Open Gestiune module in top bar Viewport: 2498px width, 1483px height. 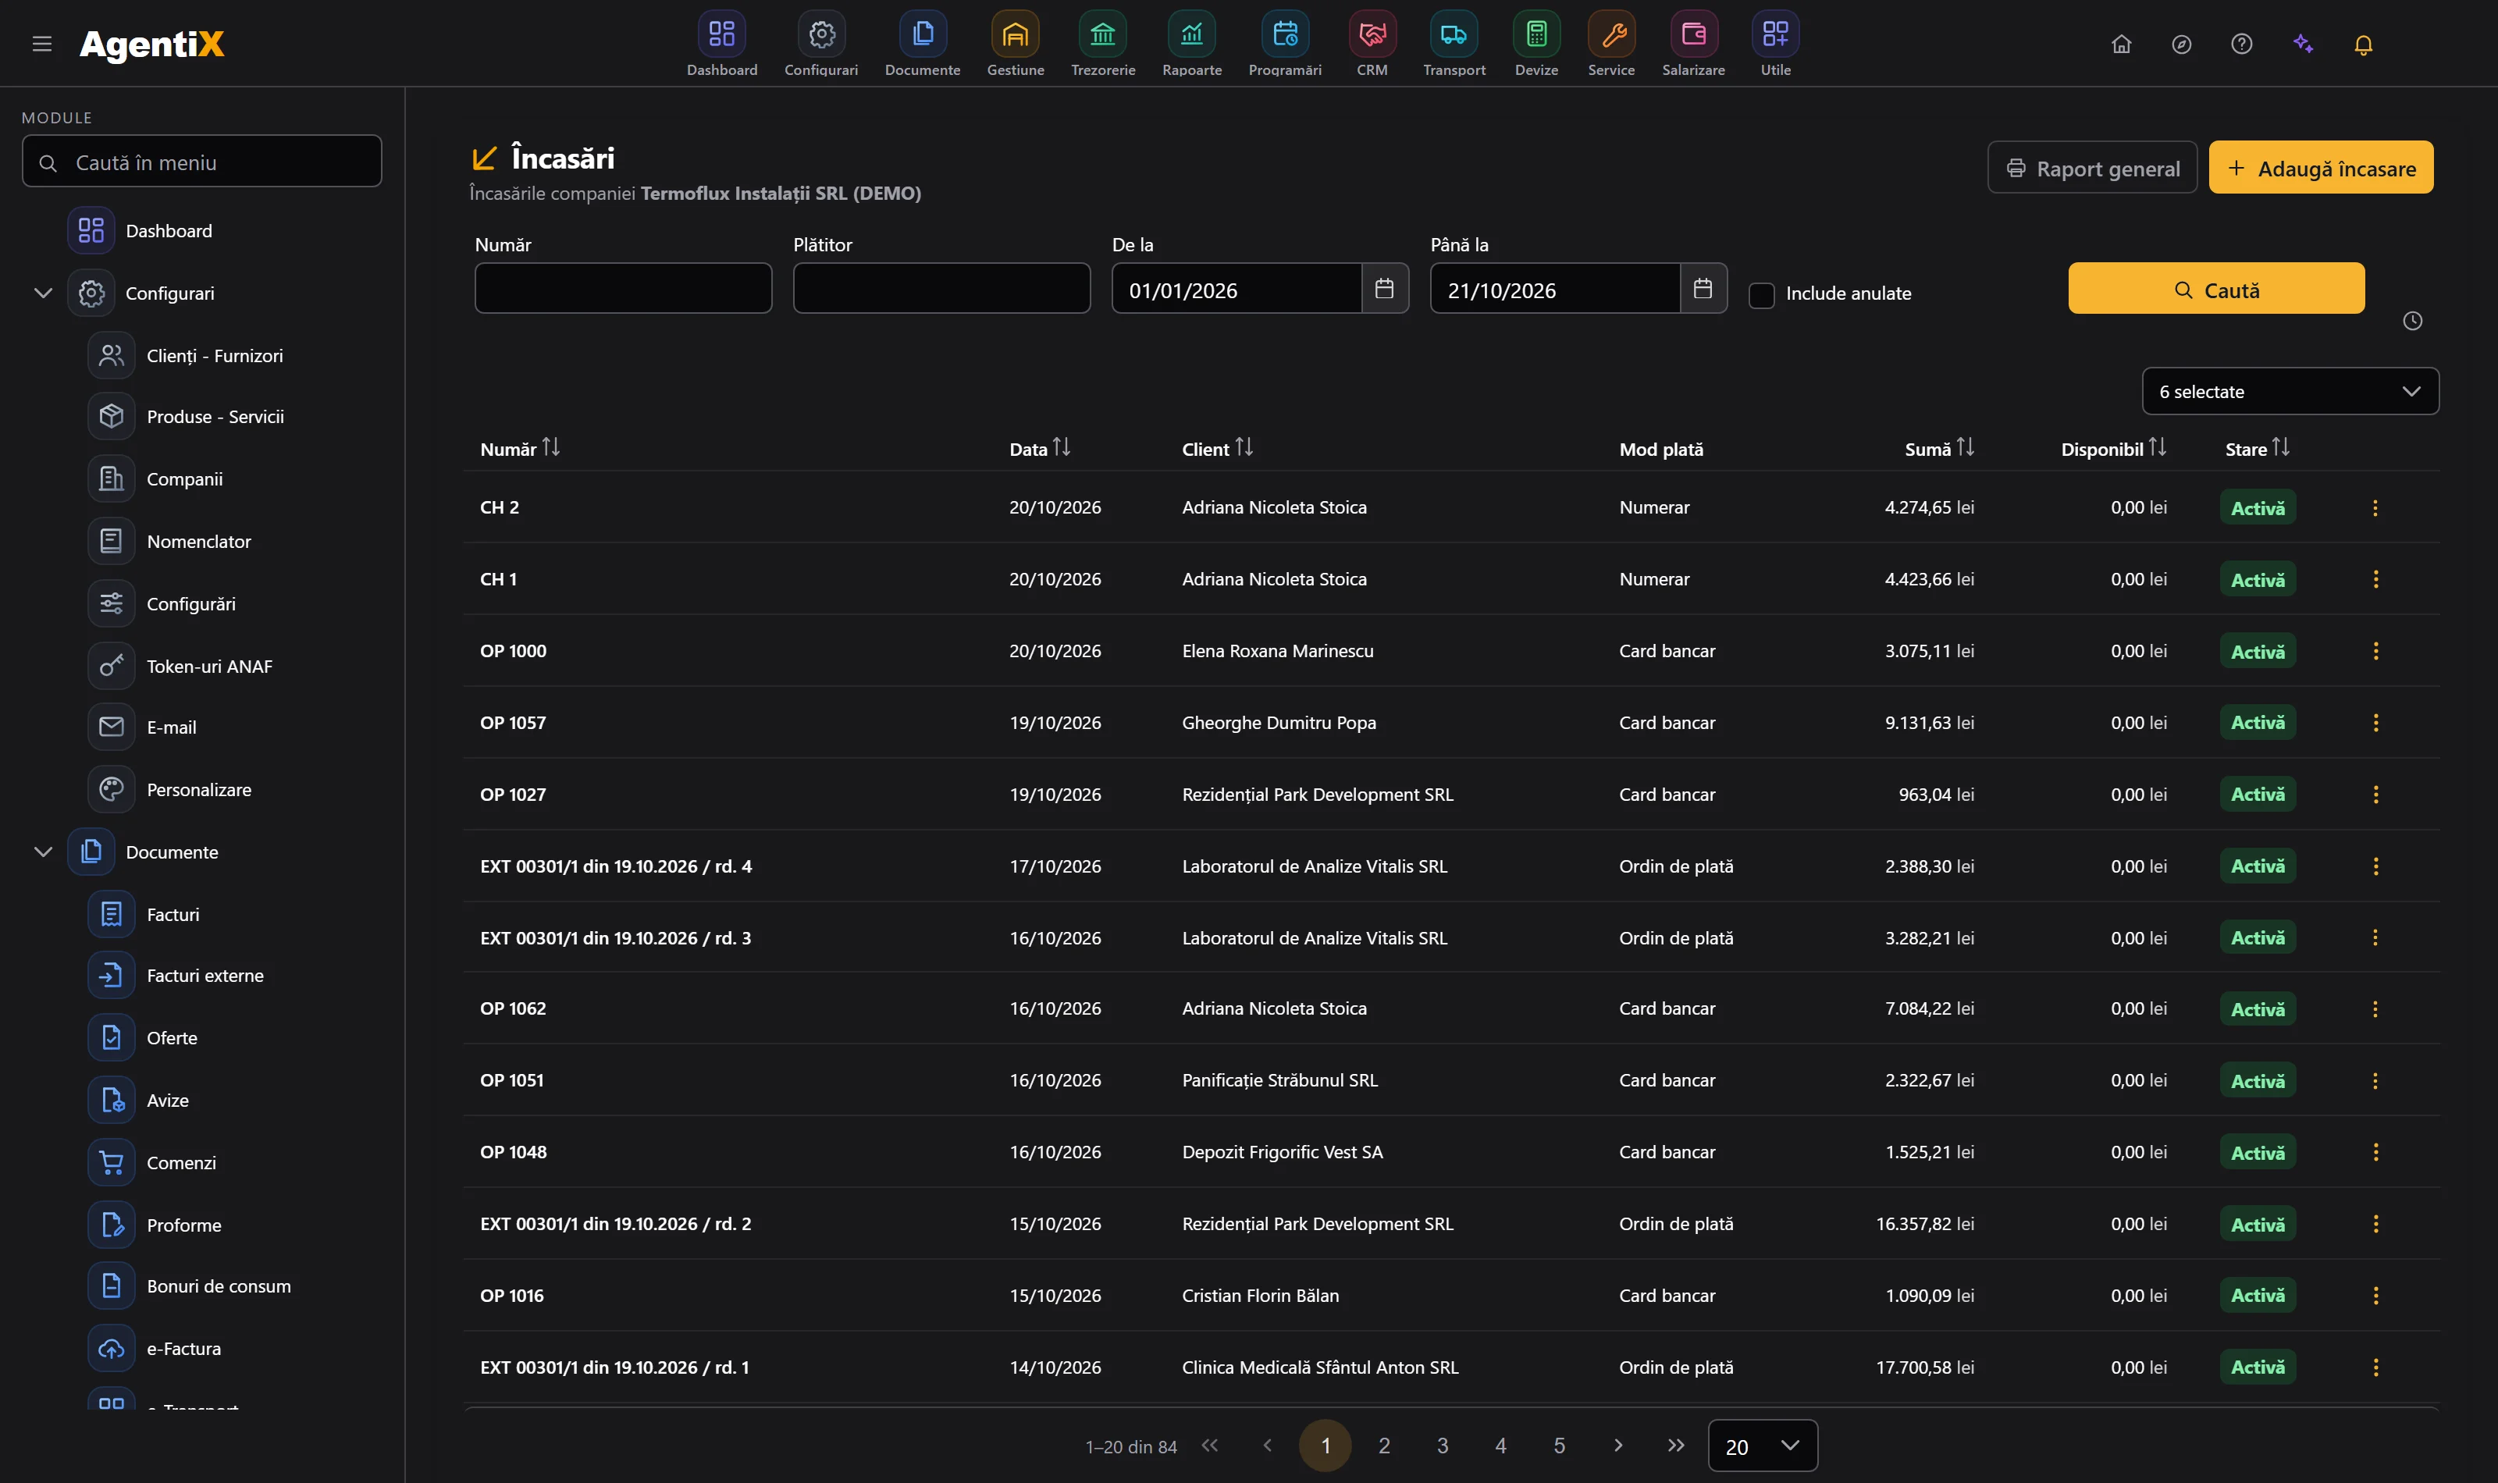pos(1015,45)
